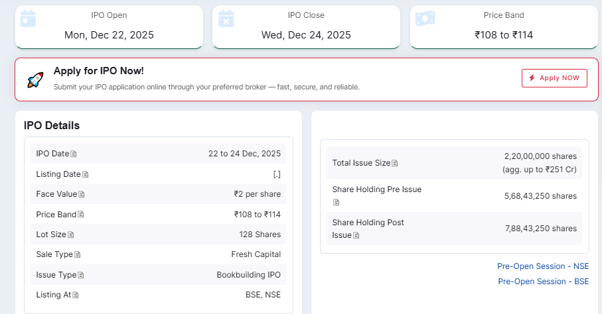
Task: Click the info icon next to Issue Type
Action: click(81, 275)
